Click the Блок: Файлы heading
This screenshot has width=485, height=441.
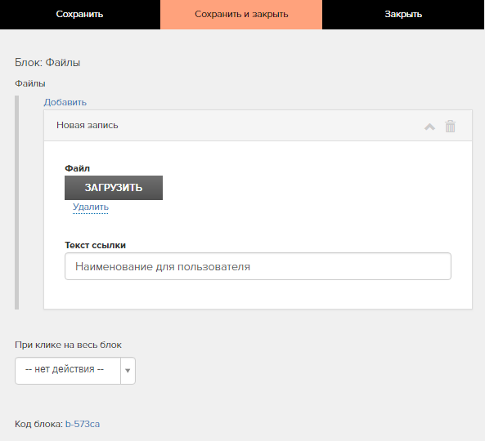47,63
